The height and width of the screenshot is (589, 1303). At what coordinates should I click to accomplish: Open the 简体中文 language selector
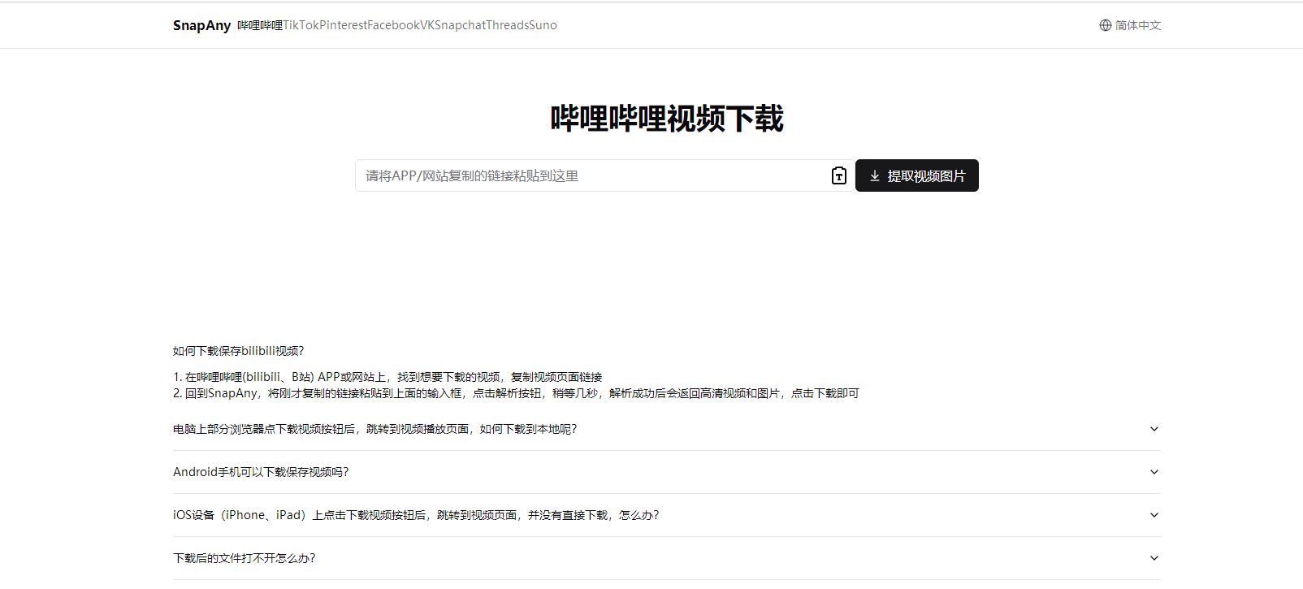(x=1137, y=25)
